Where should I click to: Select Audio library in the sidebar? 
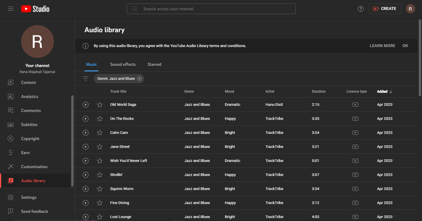[x=35, y=181]
